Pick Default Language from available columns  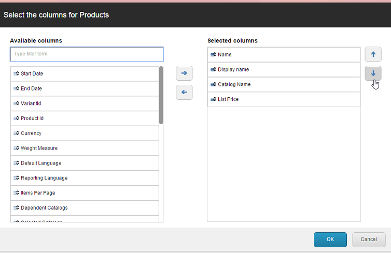41,163
